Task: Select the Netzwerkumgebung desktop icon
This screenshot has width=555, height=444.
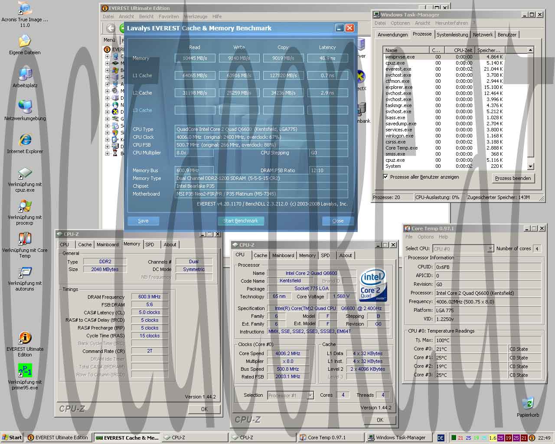Action: pyautogui.click(x=25, y=107)
